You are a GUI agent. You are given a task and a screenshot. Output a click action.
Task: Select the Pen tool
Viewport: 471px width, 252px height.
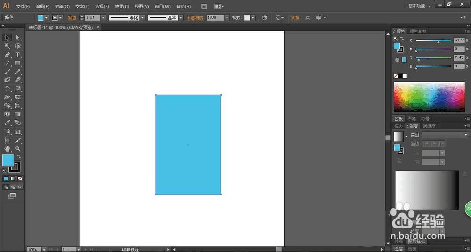tap(8, 55)
